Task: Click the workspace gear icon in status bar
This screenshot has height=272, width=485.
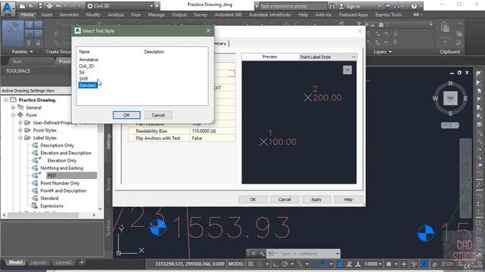Action: [x=389, y=264]
